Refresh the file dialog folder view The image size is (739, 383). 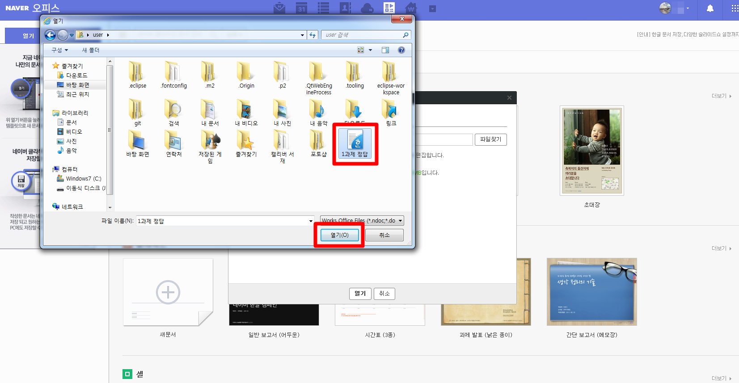coord(312,35)
